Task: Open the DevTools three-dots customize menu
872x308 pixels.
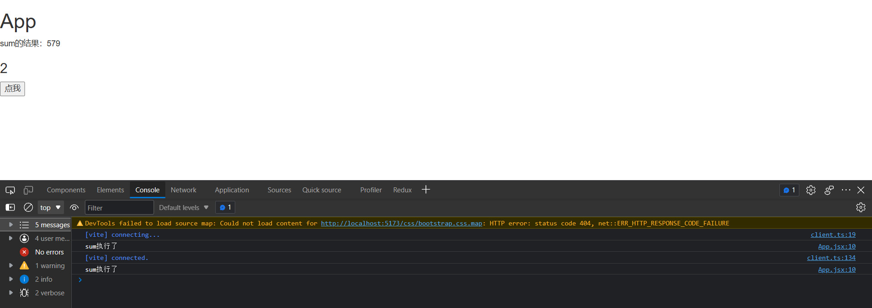Action: (846, 190)
